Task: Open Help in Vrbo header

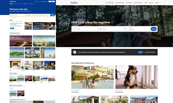Action: tap(146, 3)
